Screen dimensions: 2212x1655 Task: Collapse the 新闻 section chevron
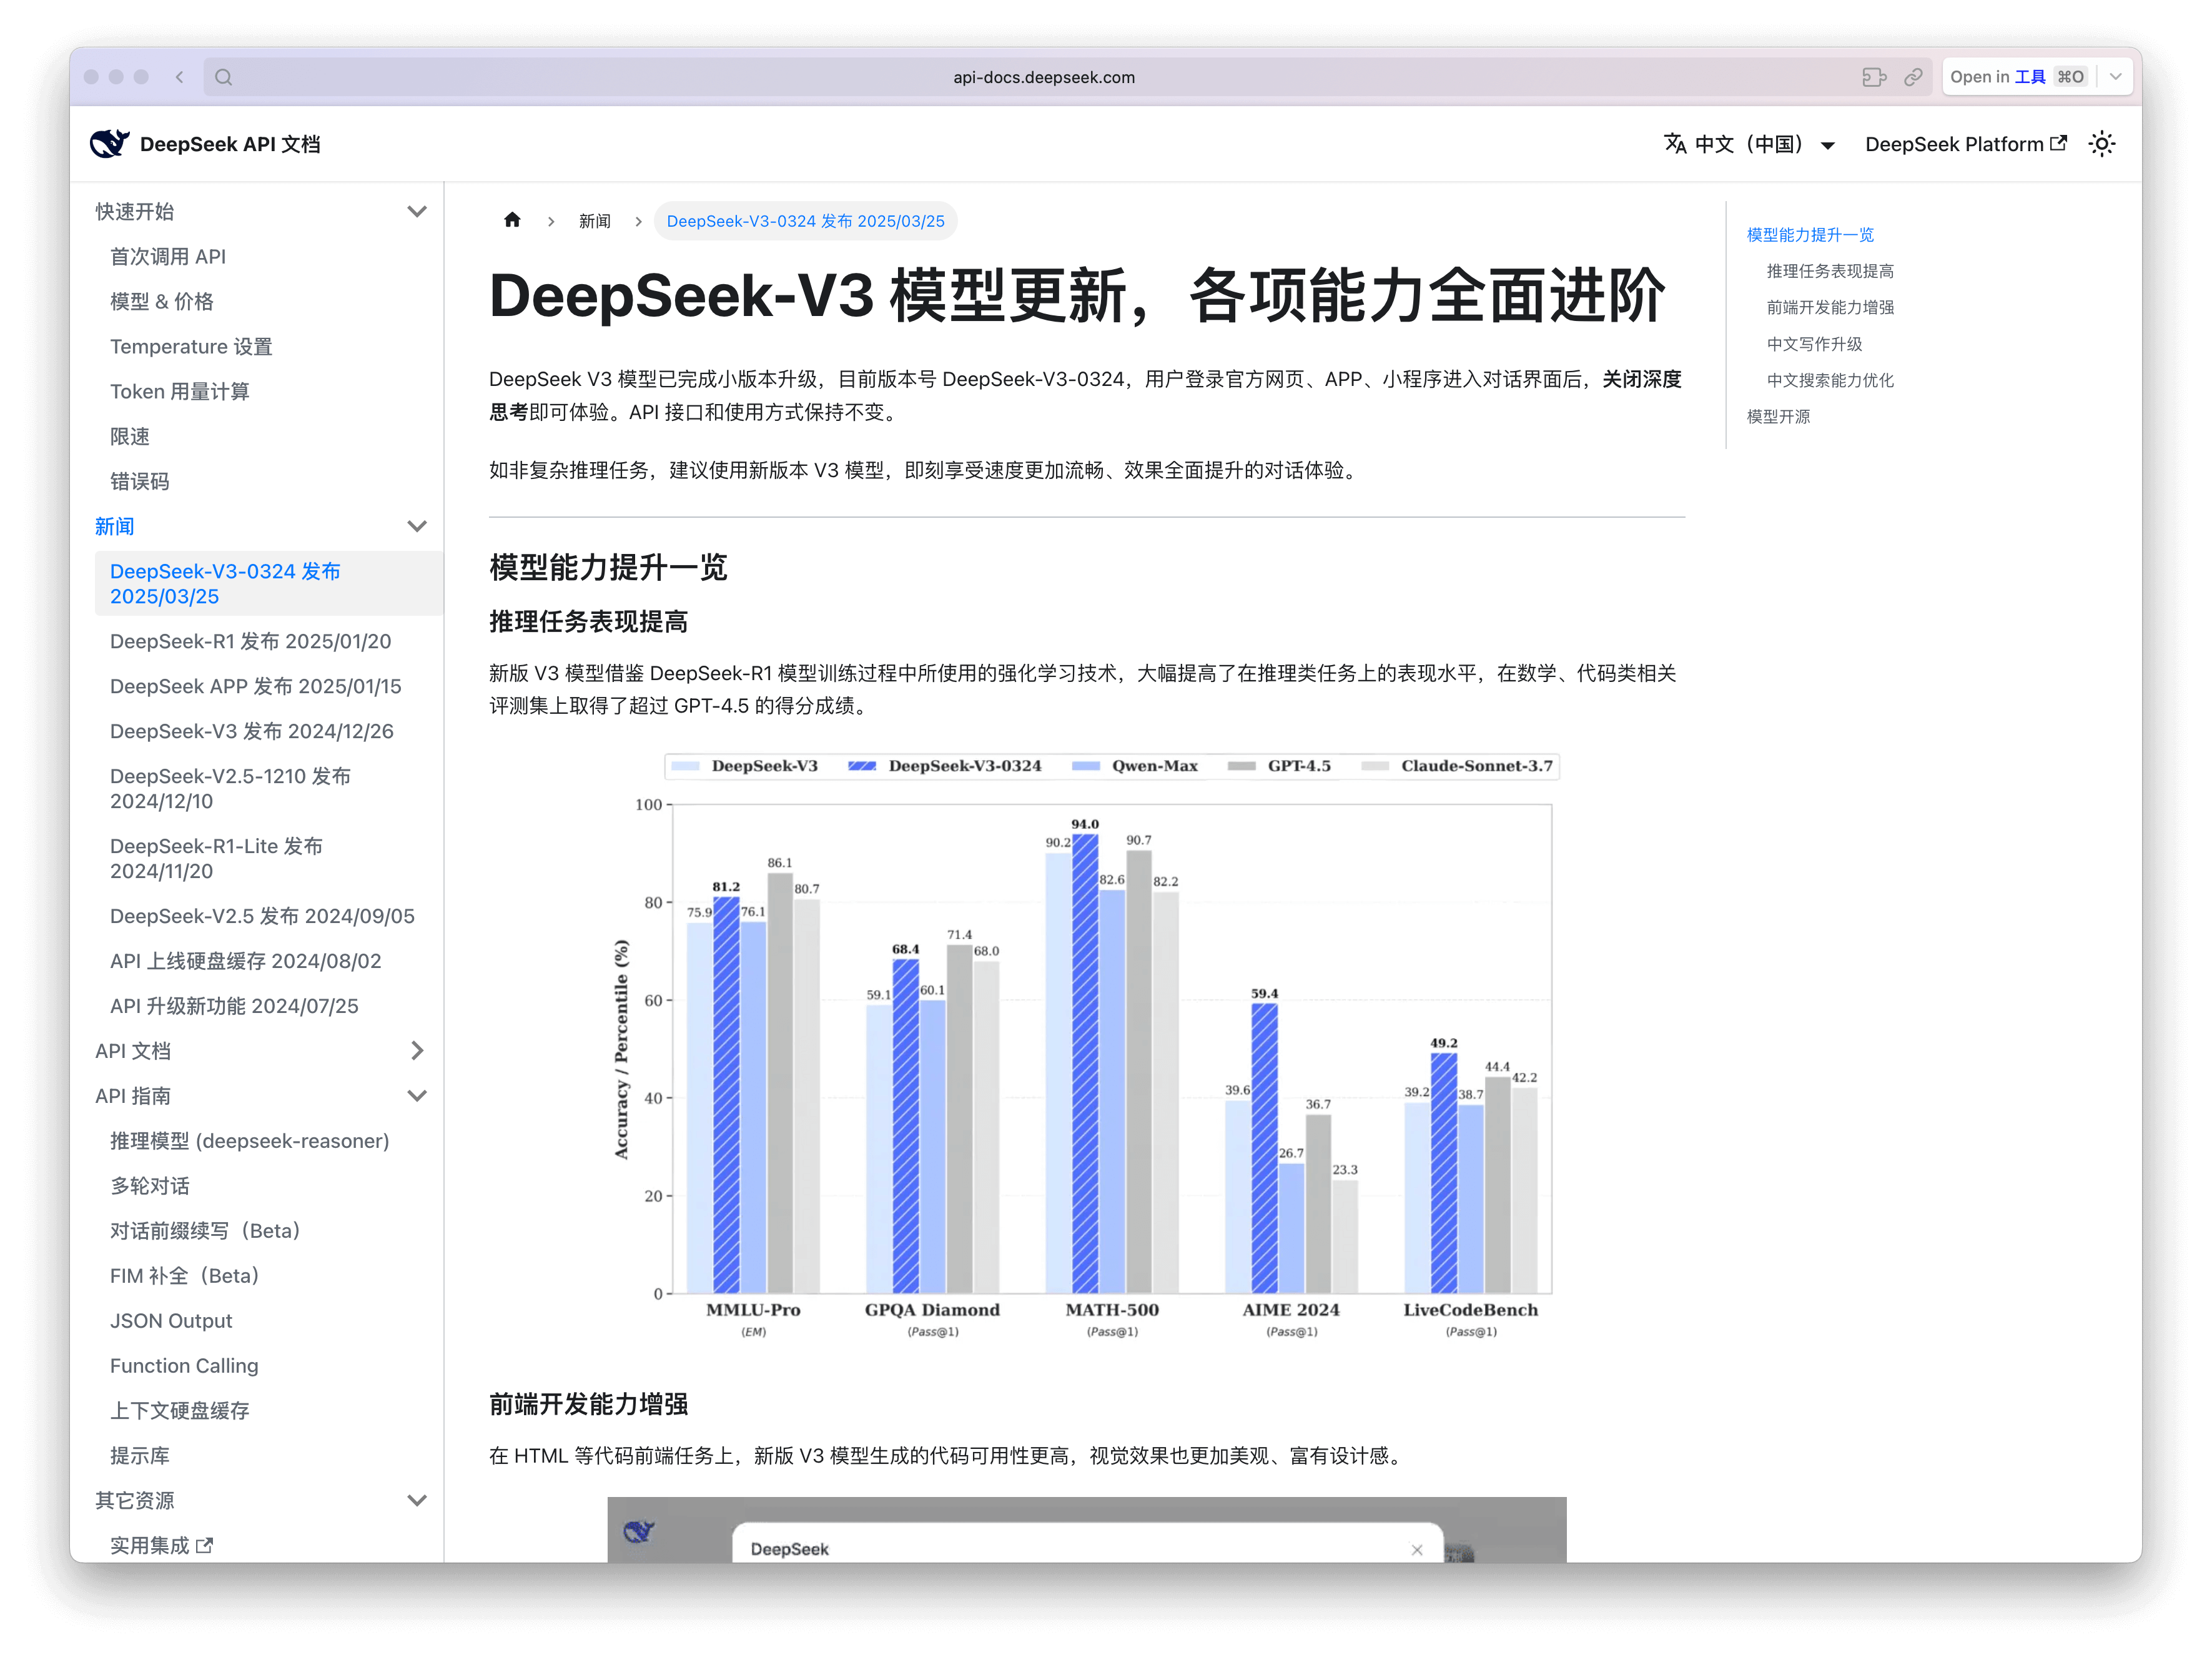click(x=417, y=526)
